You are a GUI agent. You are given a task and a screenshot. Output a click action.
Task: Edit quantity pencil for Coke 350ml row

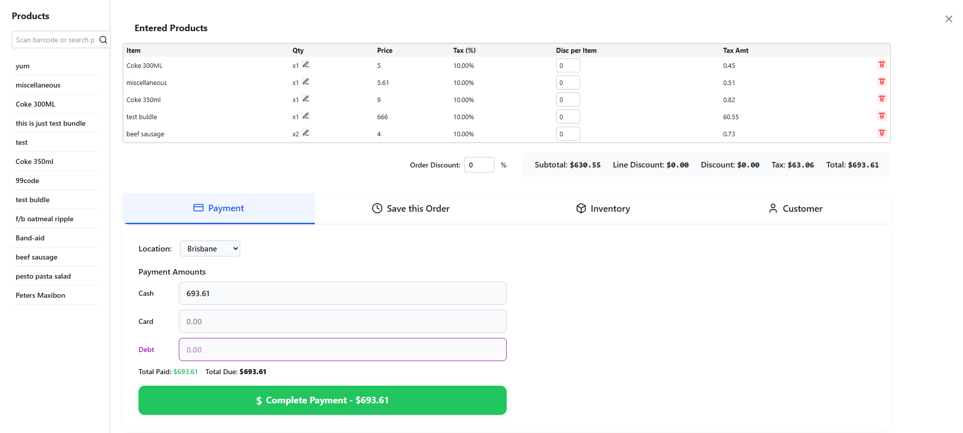click(x=306, y=99)
